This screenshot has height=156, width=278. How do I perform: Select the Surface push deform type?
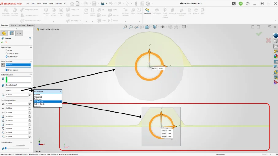tap(6, 57)
